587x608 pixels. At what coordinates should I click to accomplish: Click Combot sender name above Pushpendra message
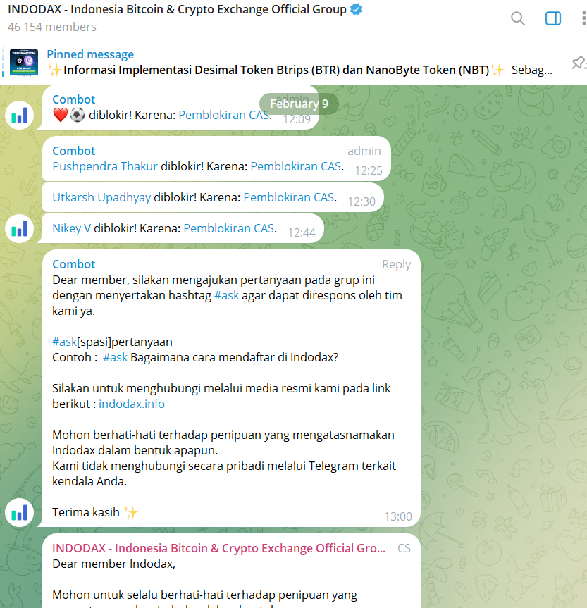click(74, 151)
